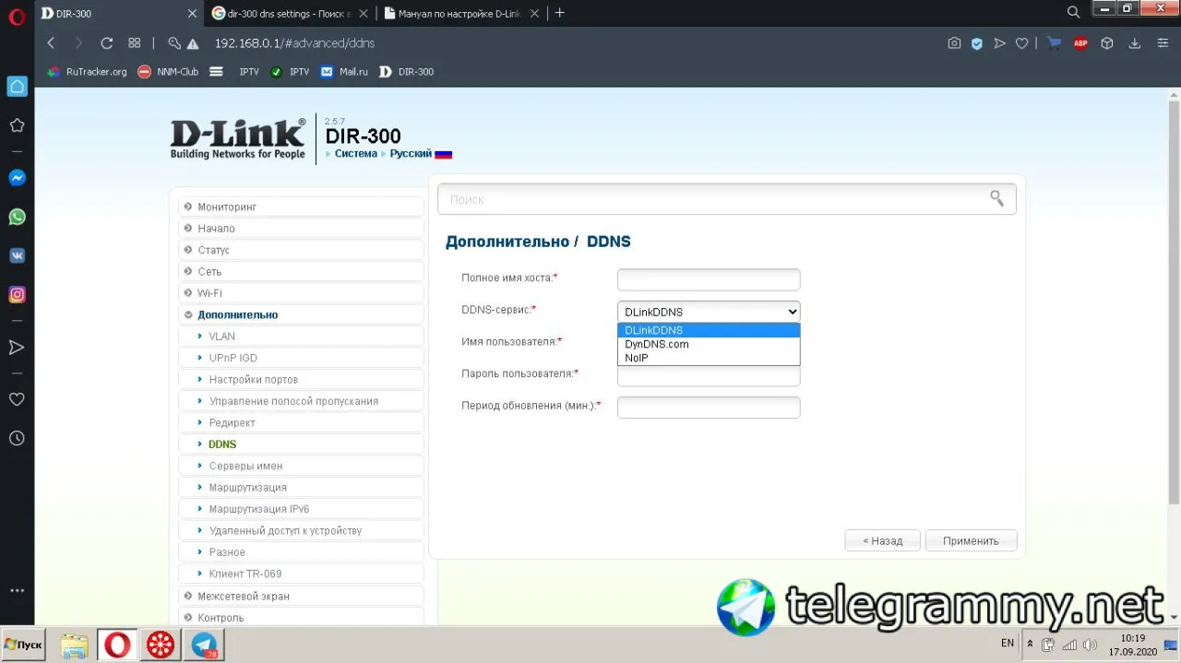Reload the page
The height and width of the screenshot is (663, 1181).
pyautogui.click(x=106, y=43)
